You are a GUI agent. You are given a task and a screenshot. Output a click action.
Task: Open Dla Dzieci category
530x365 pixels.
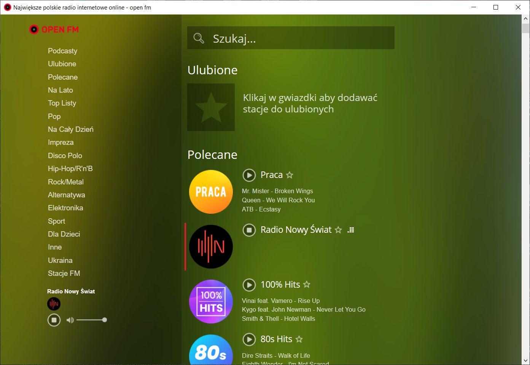64,234
